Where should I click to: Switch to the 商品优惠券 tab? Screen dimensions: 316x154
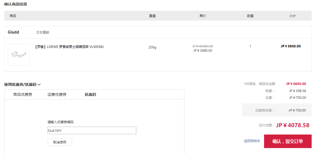tap(23, 94)
